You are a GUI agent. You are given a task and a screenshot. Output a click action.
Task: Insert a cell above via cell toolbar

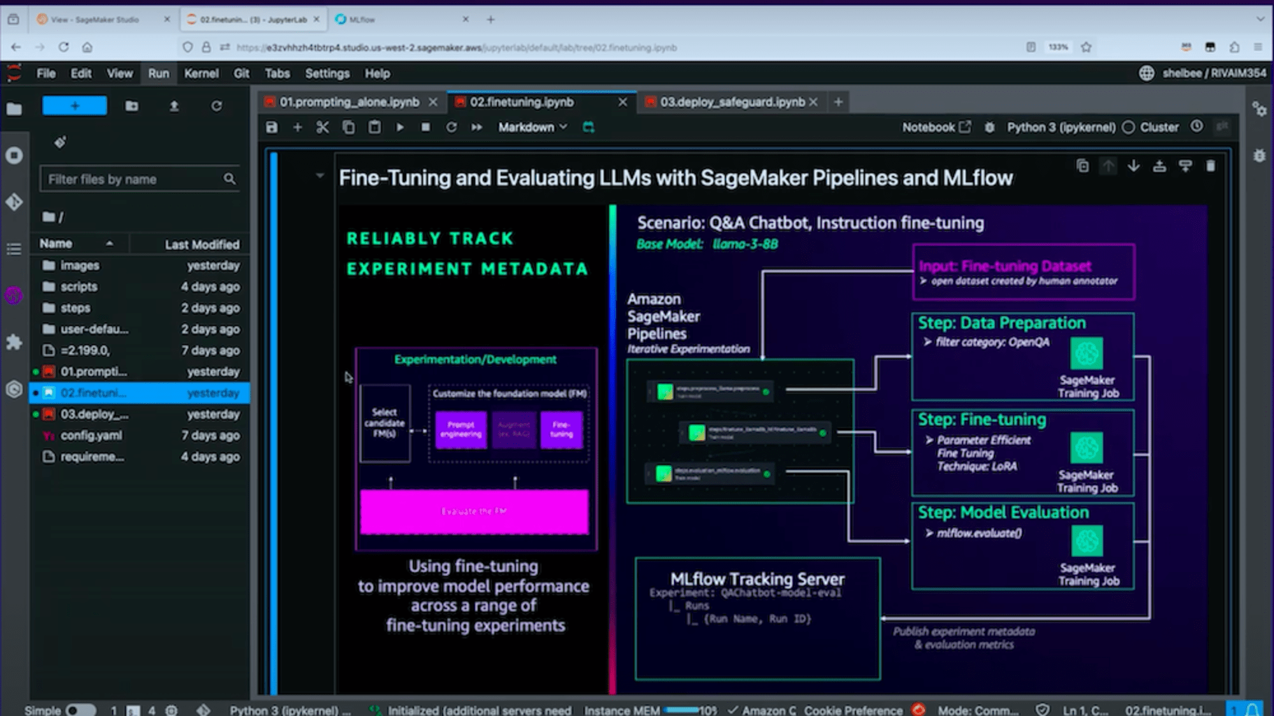[1159, 166]
